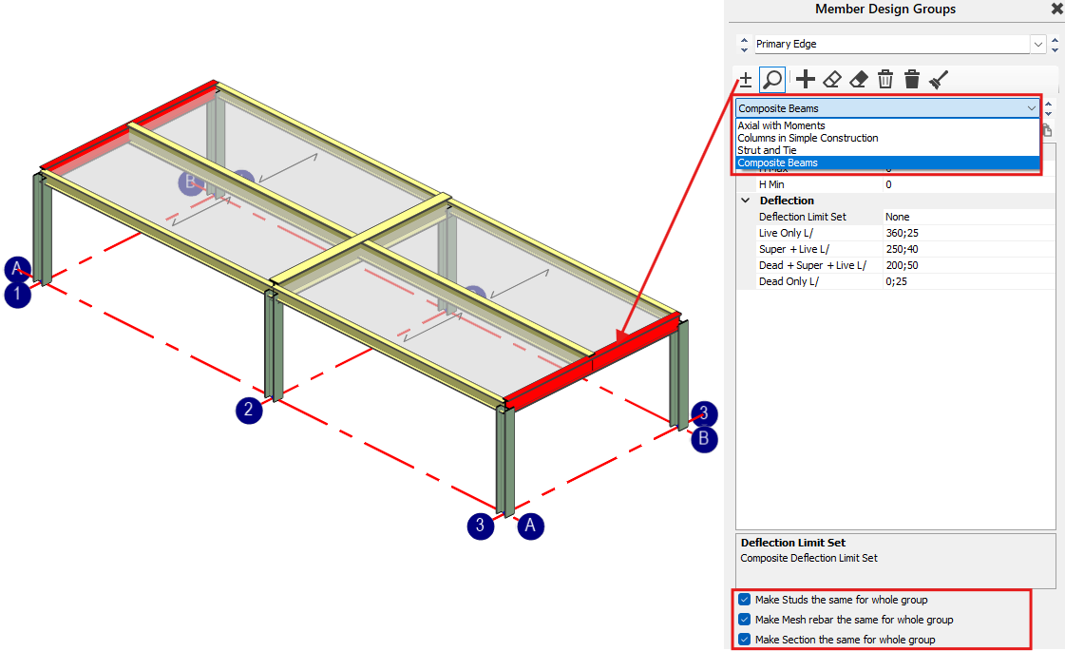Image resolution: width=1065 pixels, height=651 pixels.
Task: Click the plus/minus toggle selection icon
Action: 745,80
